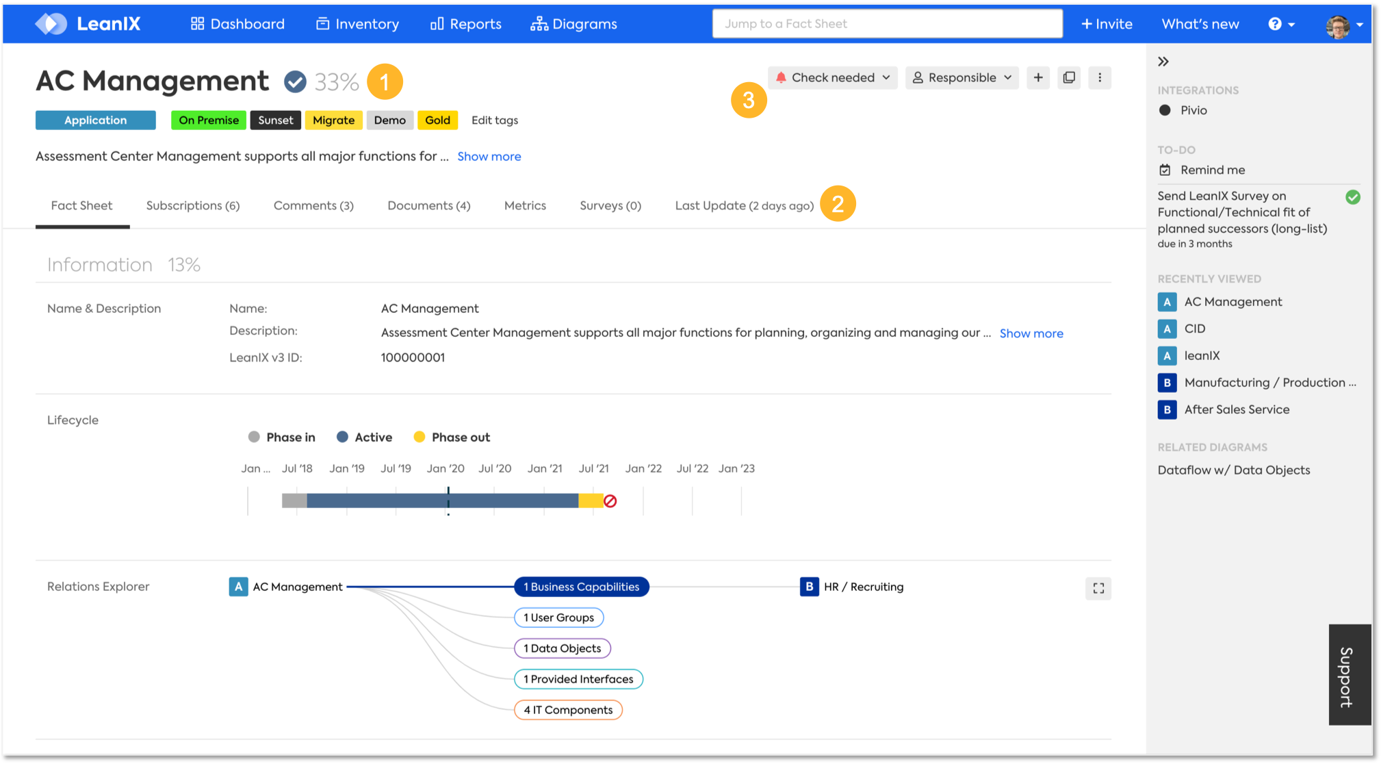Click the copy fact sheet icon
1381x764 pixels.
1069,78
